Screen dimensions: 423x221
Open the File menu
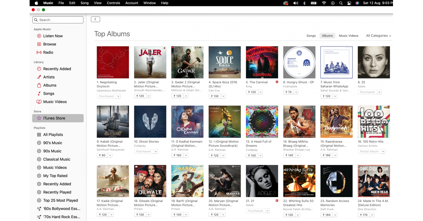click(x=61, y=3)
